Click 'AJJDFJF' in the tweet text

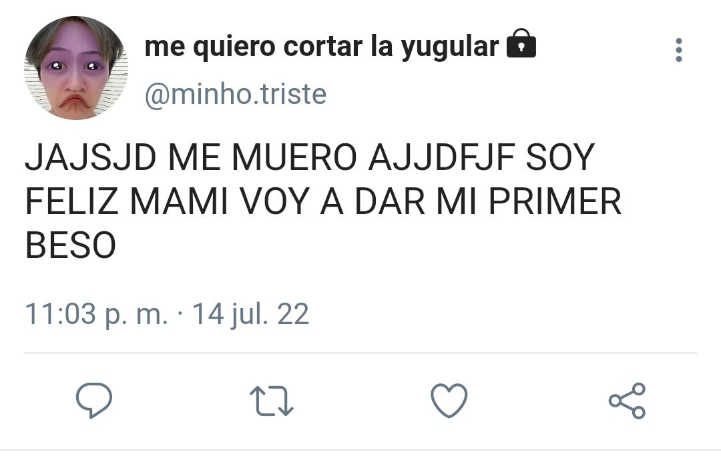[x=441, y=157]
